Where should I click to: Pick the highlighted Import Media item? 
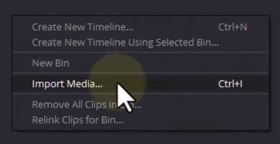pos(141,84)
